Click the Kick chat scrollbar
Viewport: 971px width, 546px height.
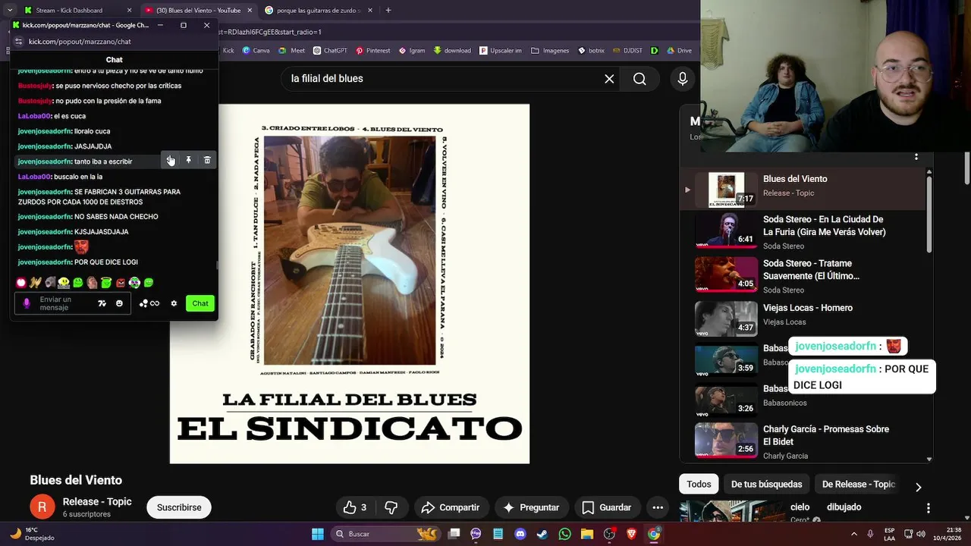[217, 265]
